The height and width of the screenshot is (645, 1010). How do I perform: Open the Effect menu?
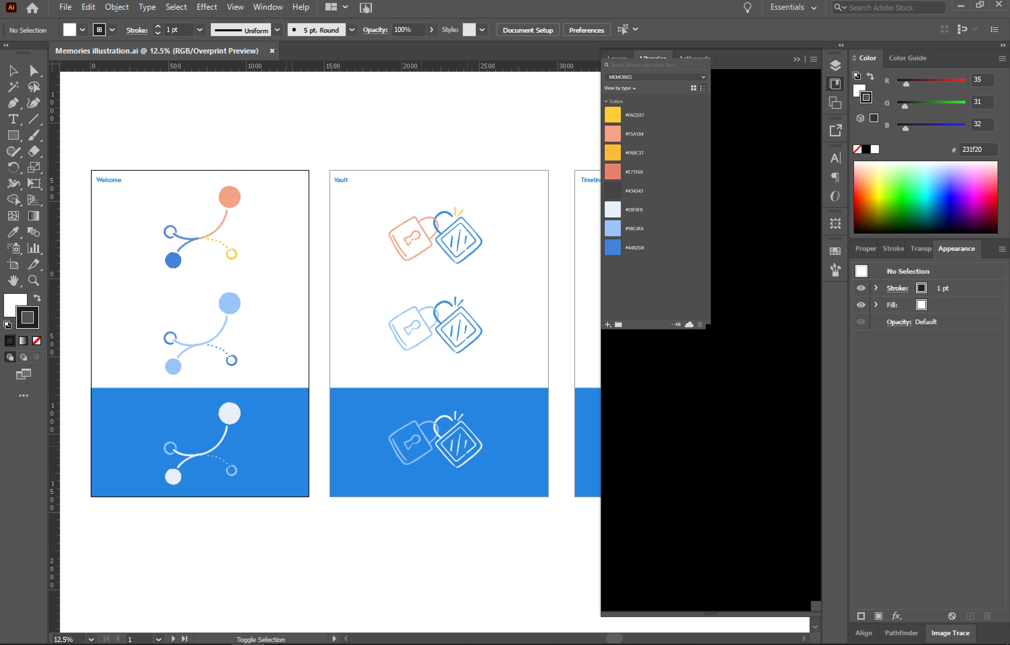[x=207, y=7]
